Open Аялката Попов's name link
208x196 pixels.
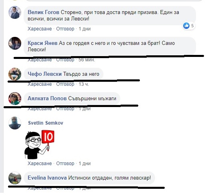click(x=47, y=99)
